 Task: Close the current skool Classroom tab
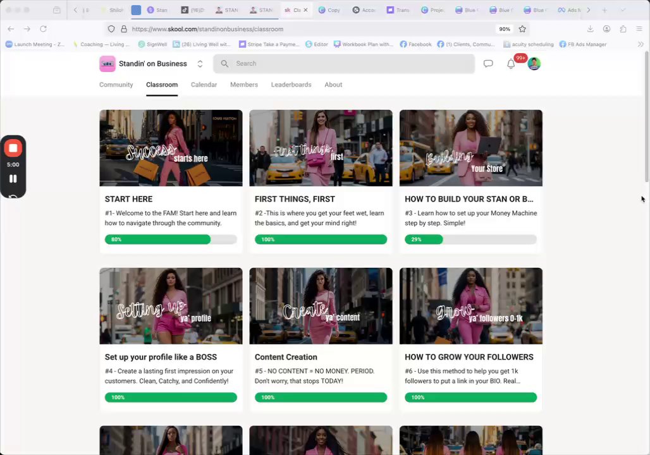pyautogui.click(x=305, y=10)
